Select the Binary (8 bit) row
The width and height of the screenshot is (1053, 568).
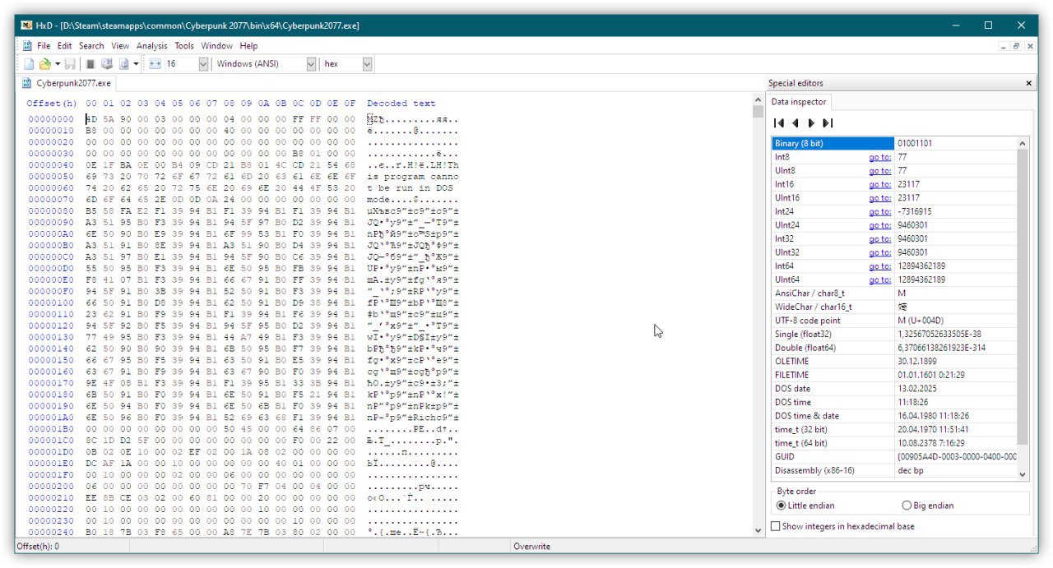coord(894,143)
